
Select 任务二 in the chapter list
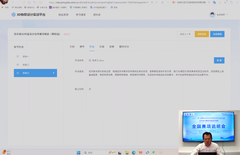[26, 65]
